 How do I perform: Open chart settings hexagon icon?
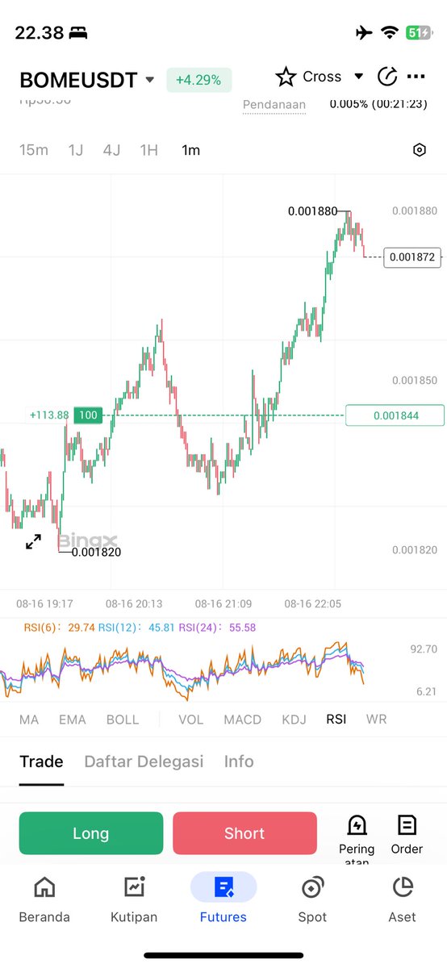(419, 150)
